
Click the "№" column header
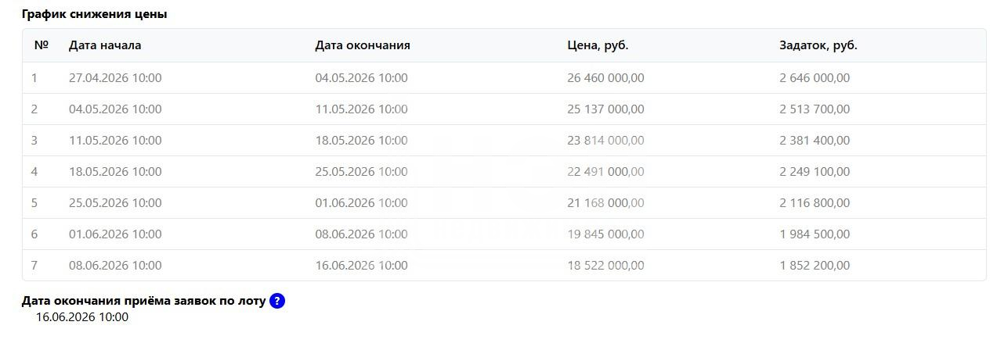click(x=42, y=45)
